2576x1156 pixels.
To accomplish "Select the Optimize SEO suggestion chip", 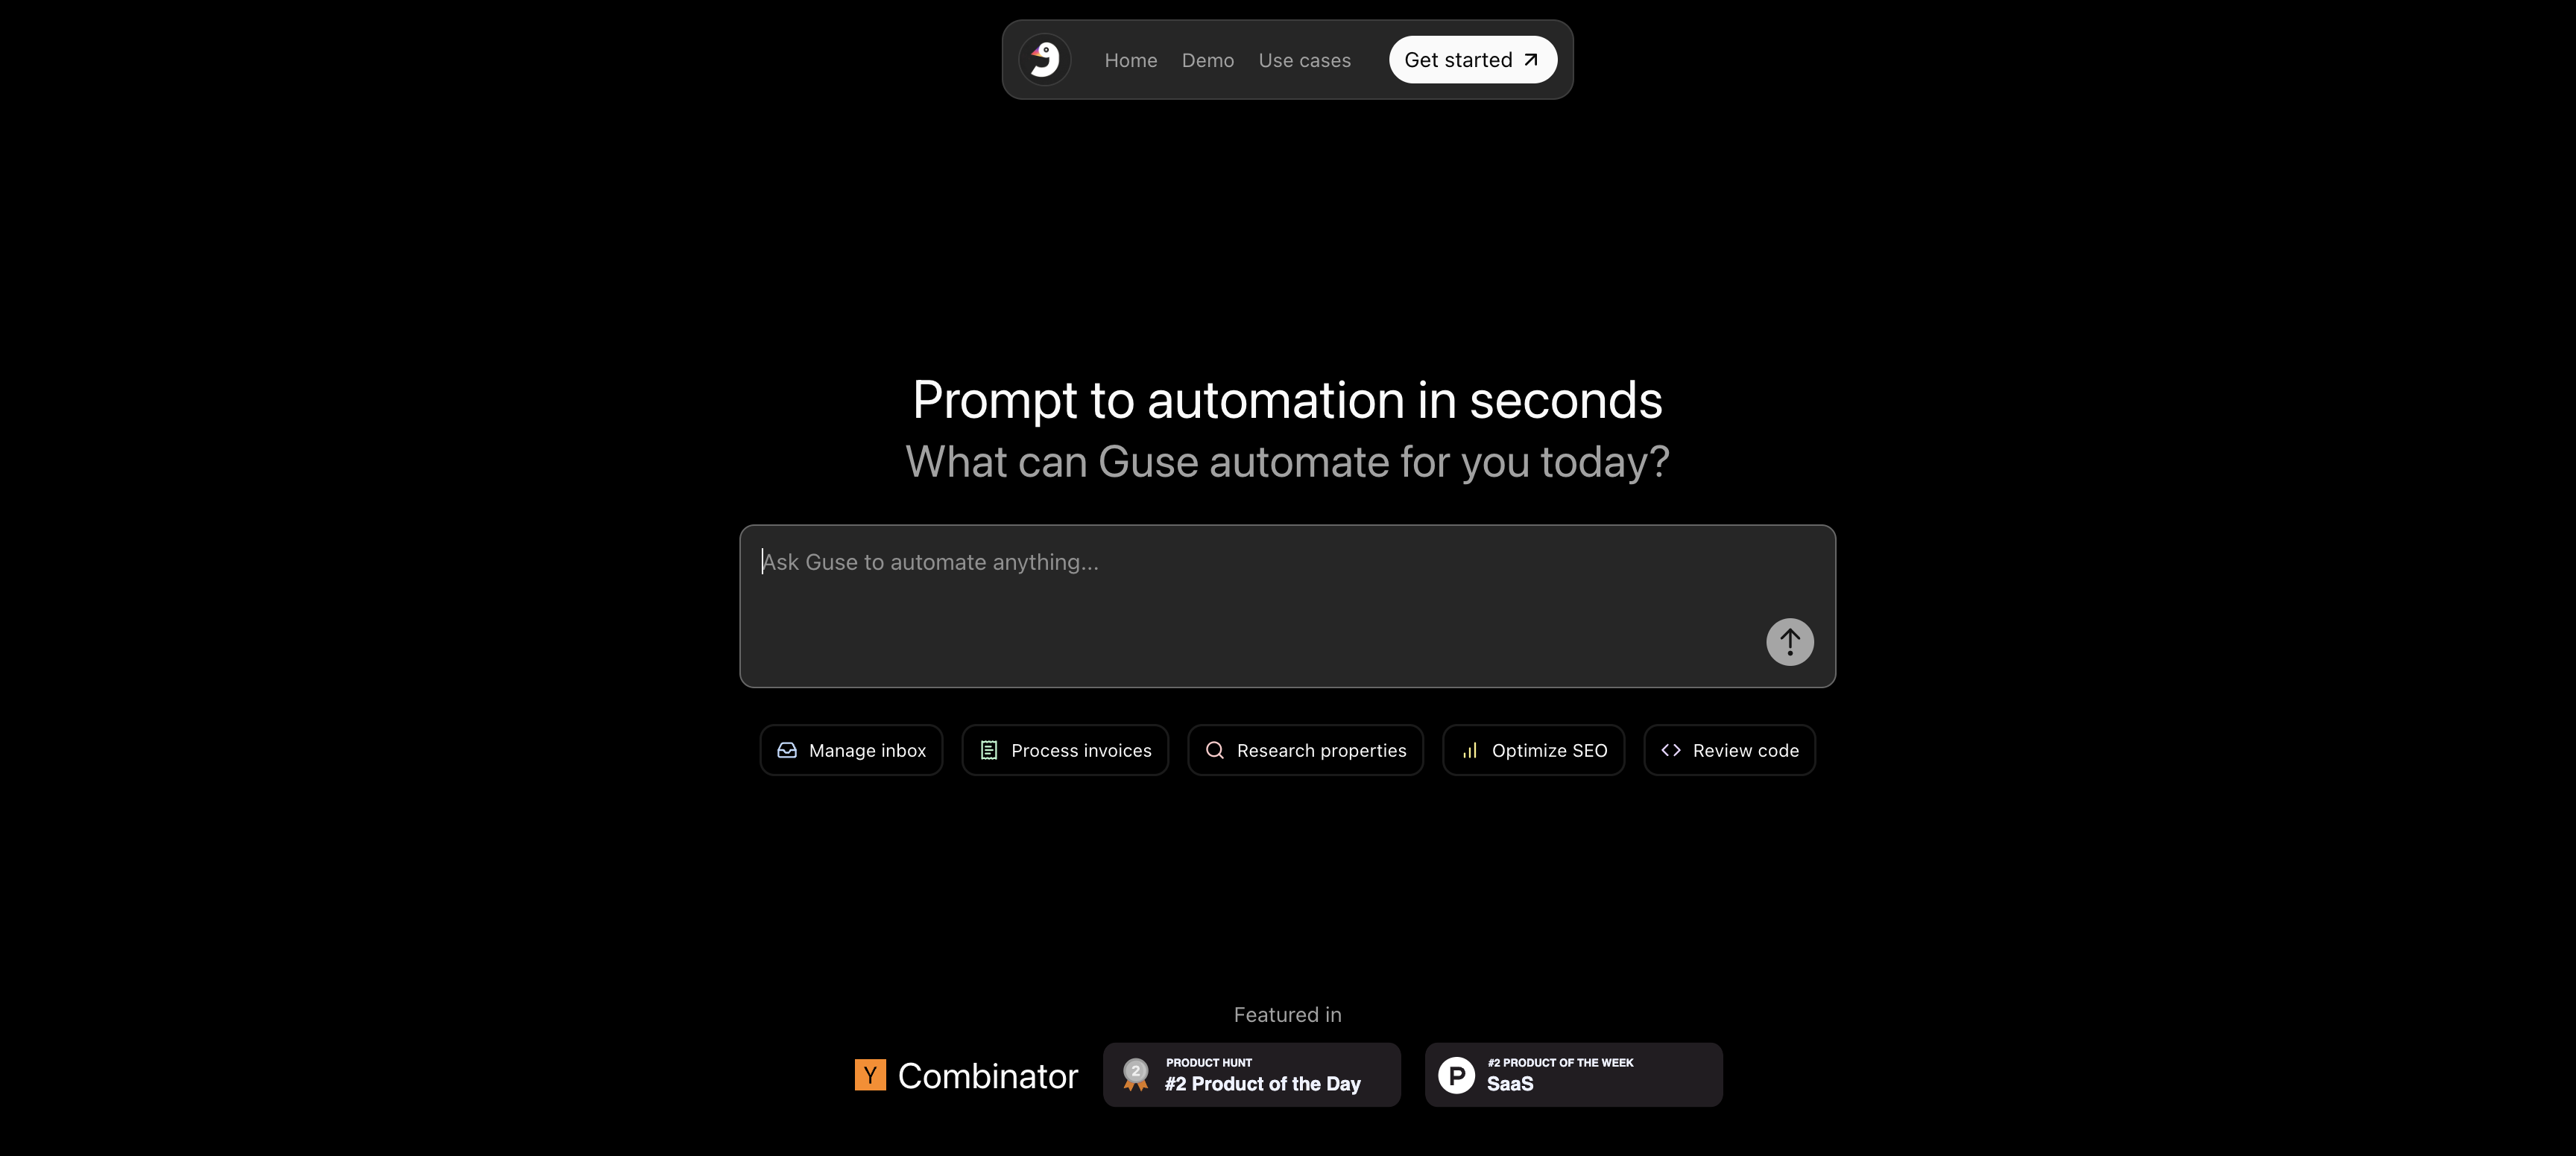I will click(1533, 750).
